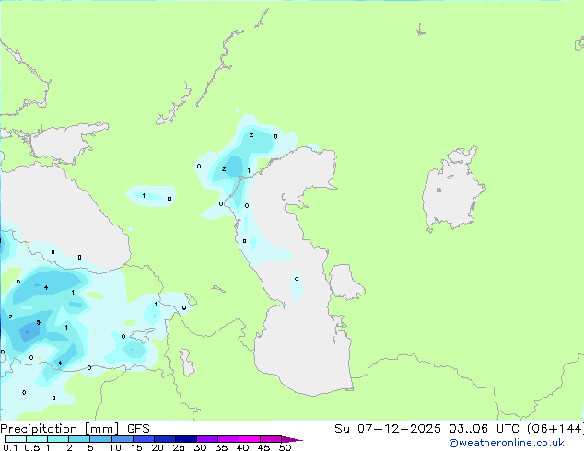Pick the 40–45 mm magenta legend swatch
This screenshot has width=584, height=451.
click(x=250, y=439)
